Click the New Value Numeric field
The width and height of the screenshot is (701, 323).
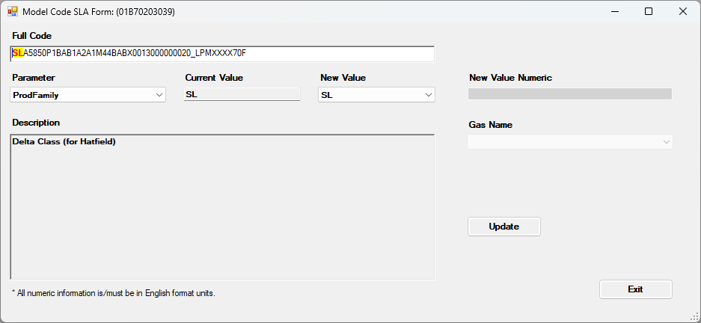coord(570,93)
